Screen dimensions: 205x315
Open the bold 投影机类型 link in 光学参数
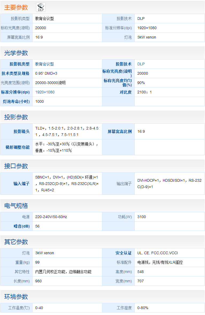[x=20, y=64]
